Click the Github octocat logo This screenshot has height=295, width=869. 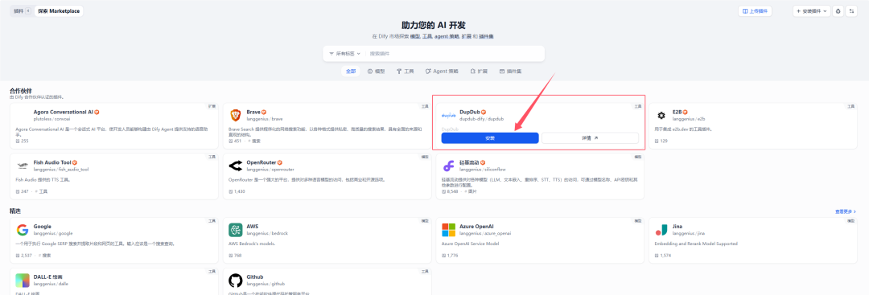click(236, 280)
